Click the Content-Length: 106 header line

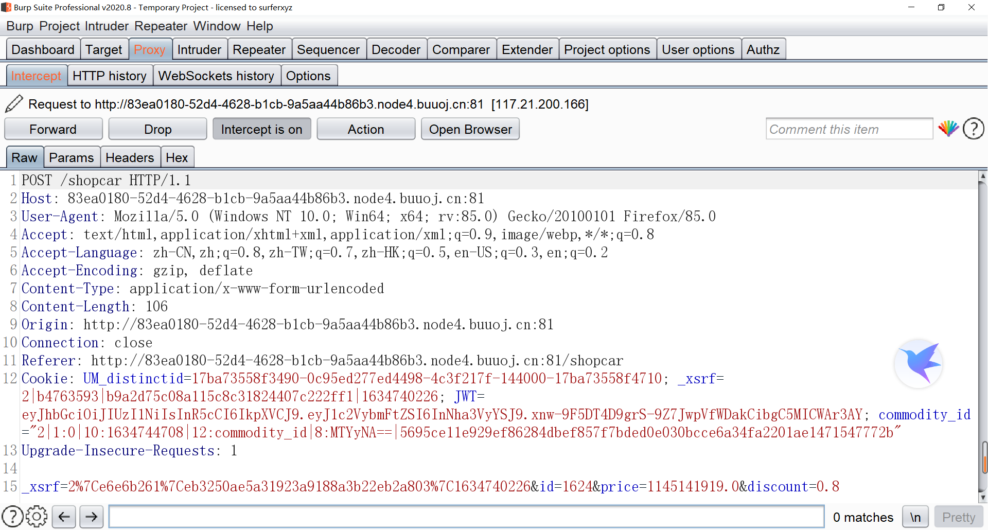pyautogui.click(x=95, y=307)
